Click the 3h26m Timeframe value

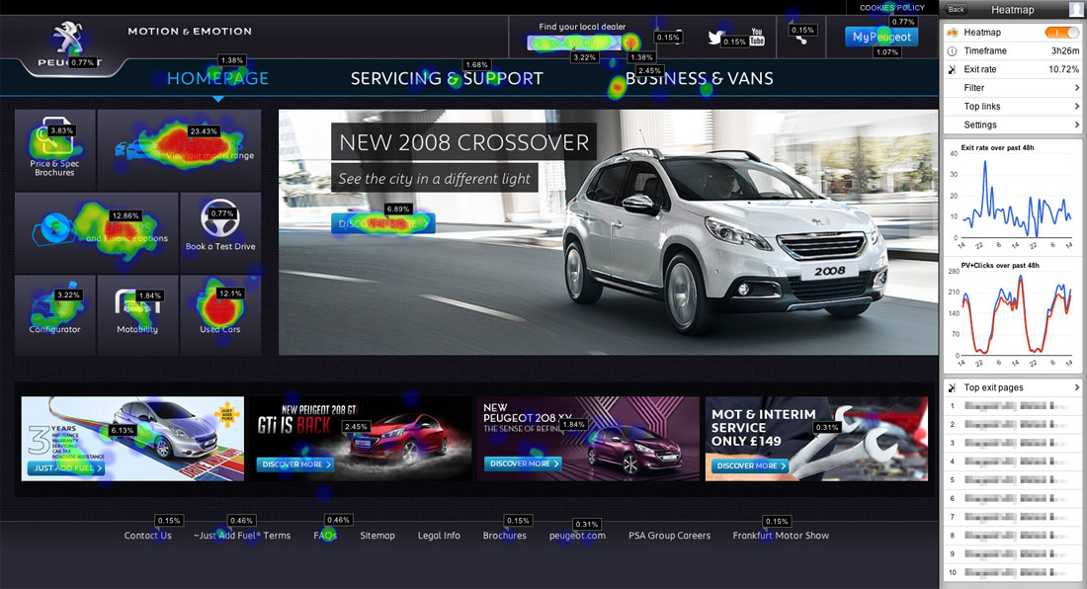coord(1065,50)
